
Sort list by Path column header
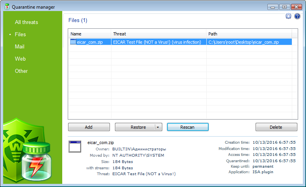(x=249, y=34)
